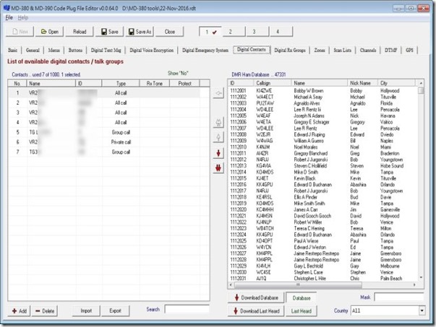Viewport: 436px width, 327px height.
Task: Click the database list scroll-down arrow
Action: pos(421,278)
